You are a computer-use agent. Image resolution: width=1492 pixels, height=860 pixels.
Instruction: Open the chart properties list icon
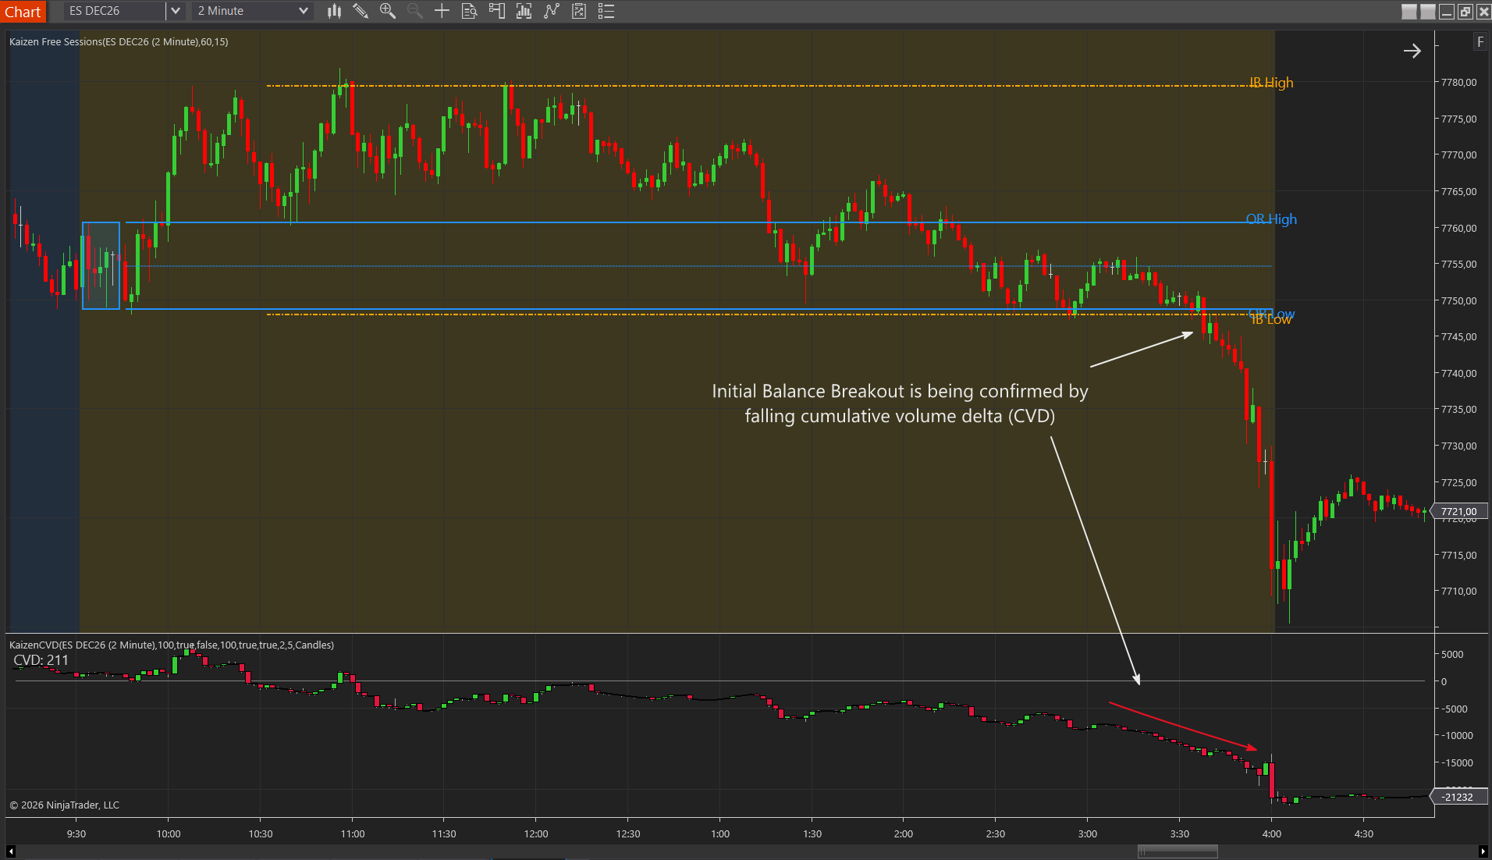pos(606,11)
